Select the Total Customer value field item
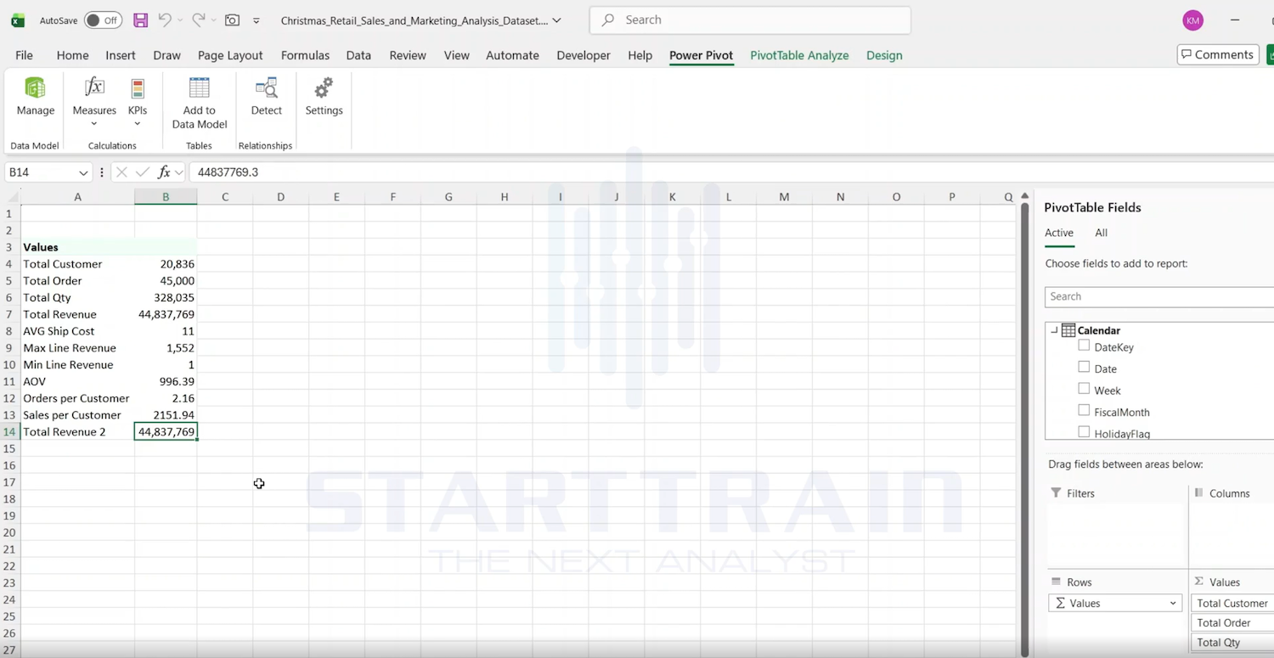Viewport: 1274px width, 658px height. pos(1232,604)
